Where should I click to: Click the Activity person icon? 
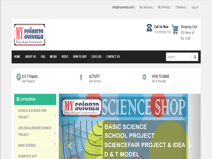tap(81, 77)
